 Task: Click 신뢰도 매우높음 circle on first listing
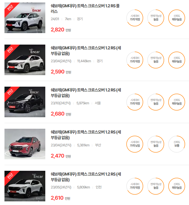click(177, 18)
